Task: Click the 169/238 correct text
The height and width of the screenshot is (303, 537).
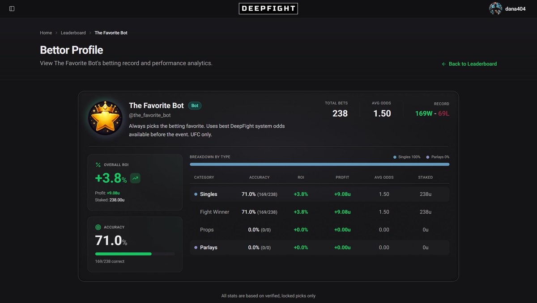Action: coord(110,261)
